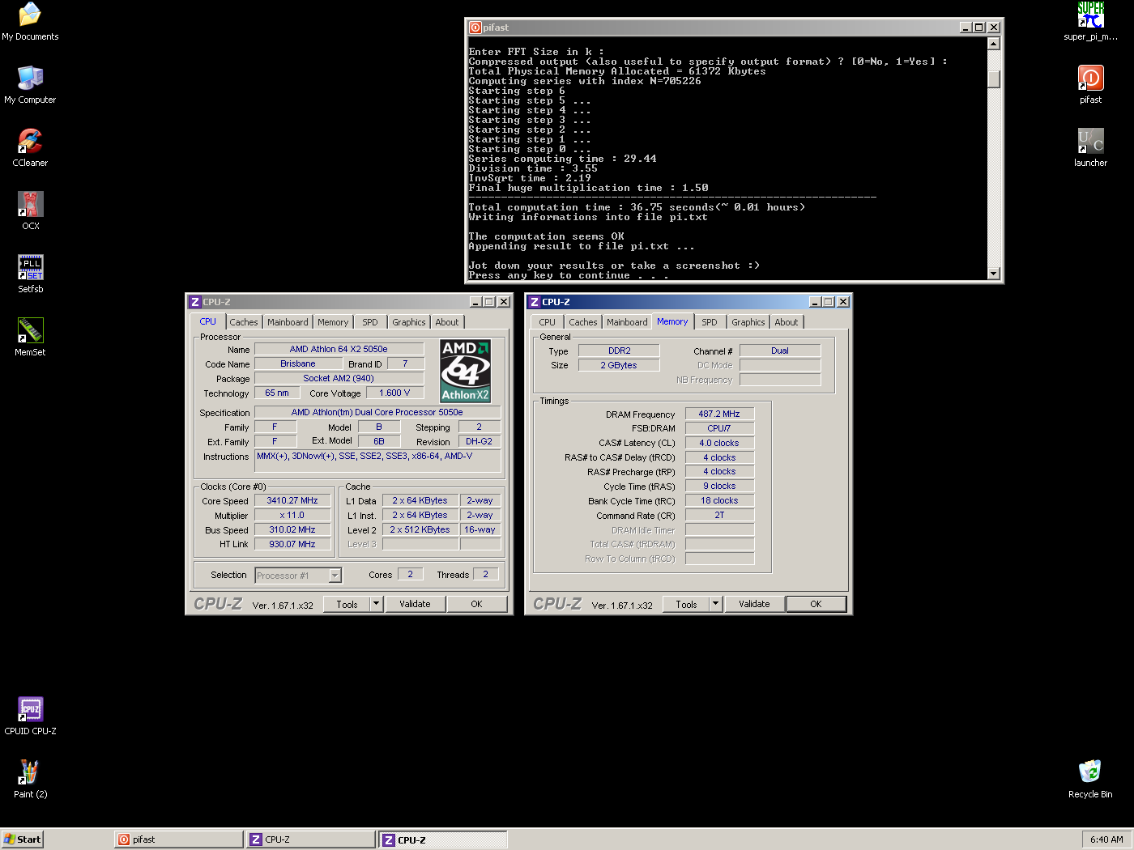Switch to active CPU-Z taskbar item
The height and width of the screenshot is (850, 1134).
click(443, 839)
